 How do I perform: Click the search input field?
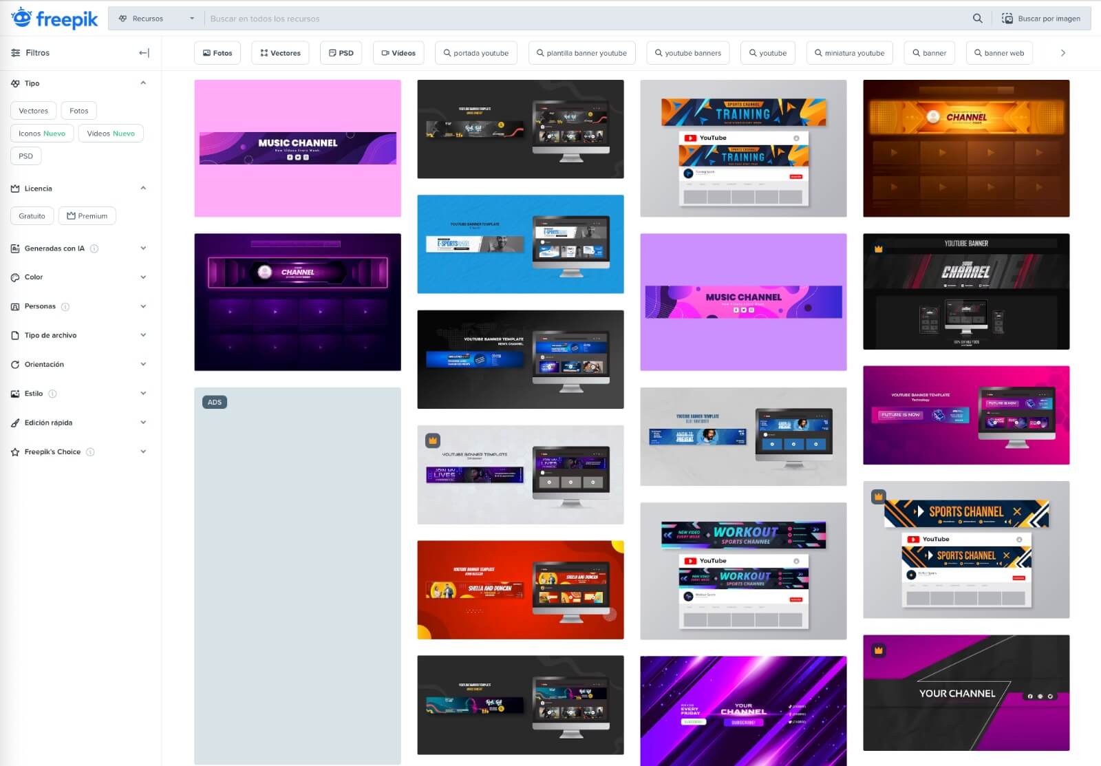click(x=482, y=19)
